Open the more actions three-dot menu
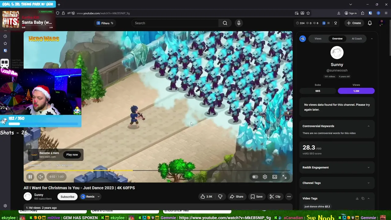Screen dimensions: 391x220 coord(289,197)
